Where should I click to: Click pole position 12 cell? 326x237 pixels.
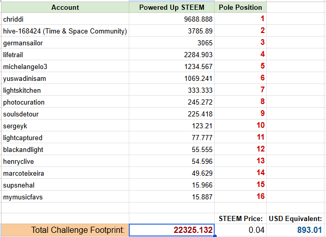click(x=241, y=149)
